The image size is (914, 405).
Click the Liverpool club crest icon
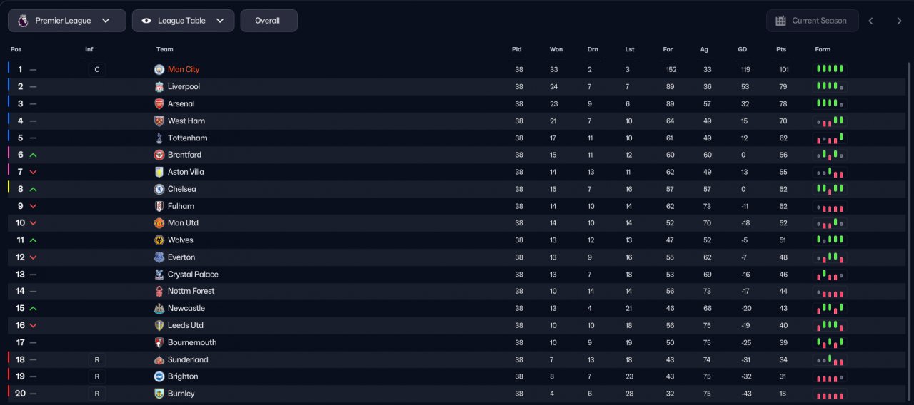(159, 86)
